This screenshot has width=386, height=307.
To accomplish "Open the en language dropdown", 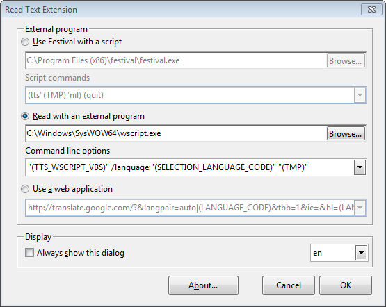I will click(x=362, y=253).
